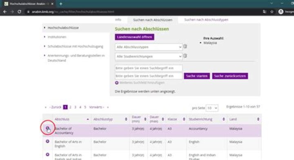The image size is (294, 160).
Task: Open Institutionen in the side menu
Action: [x=57, y=37]
